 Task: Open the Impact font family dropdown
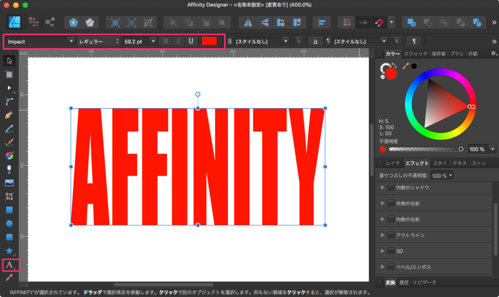click(x=71, y=41)
